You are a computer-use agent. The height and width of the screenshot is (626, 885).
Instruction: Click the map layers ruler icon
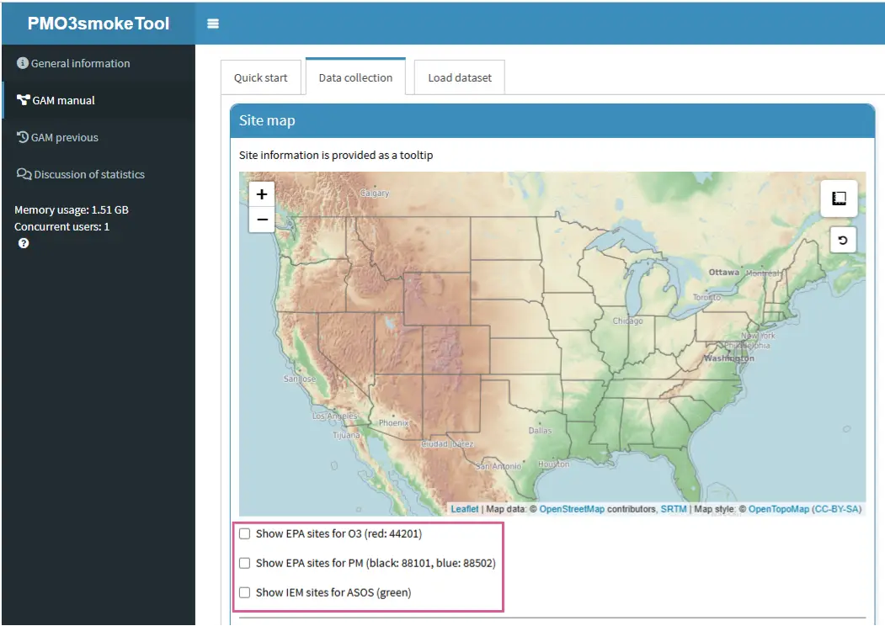[839, 199]
